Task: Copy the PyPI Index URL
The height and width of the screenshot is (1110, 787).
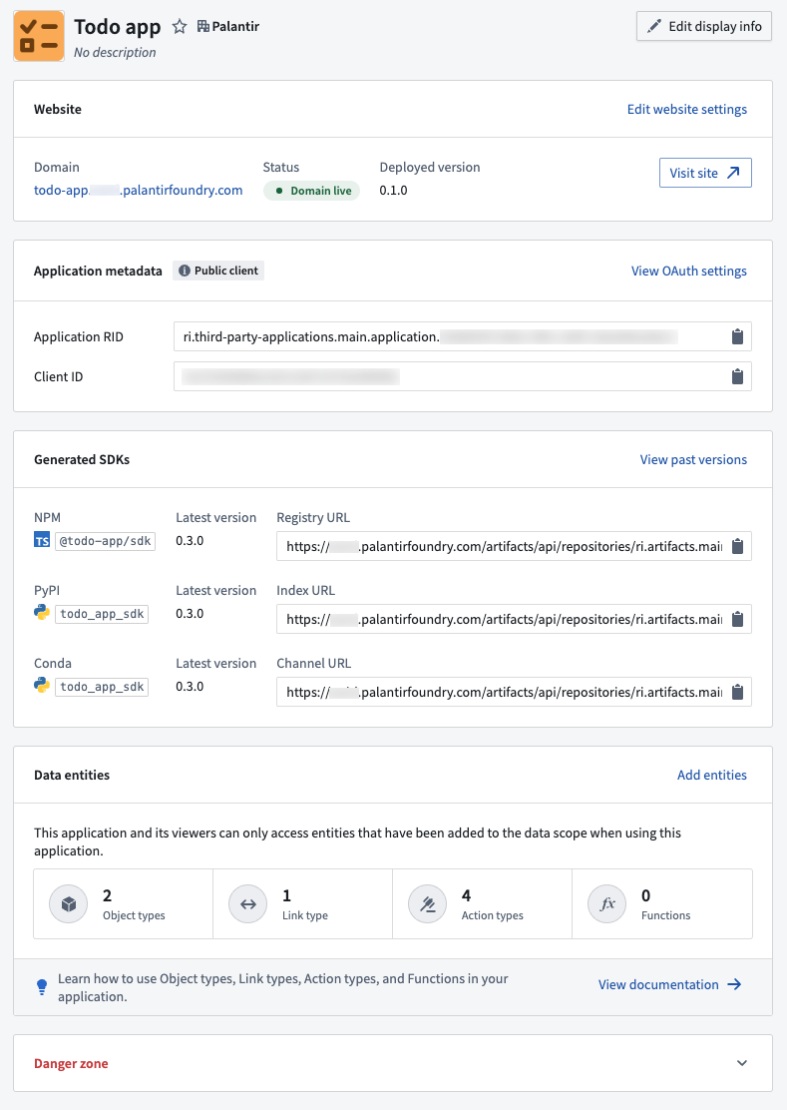Action: point(737,620)
